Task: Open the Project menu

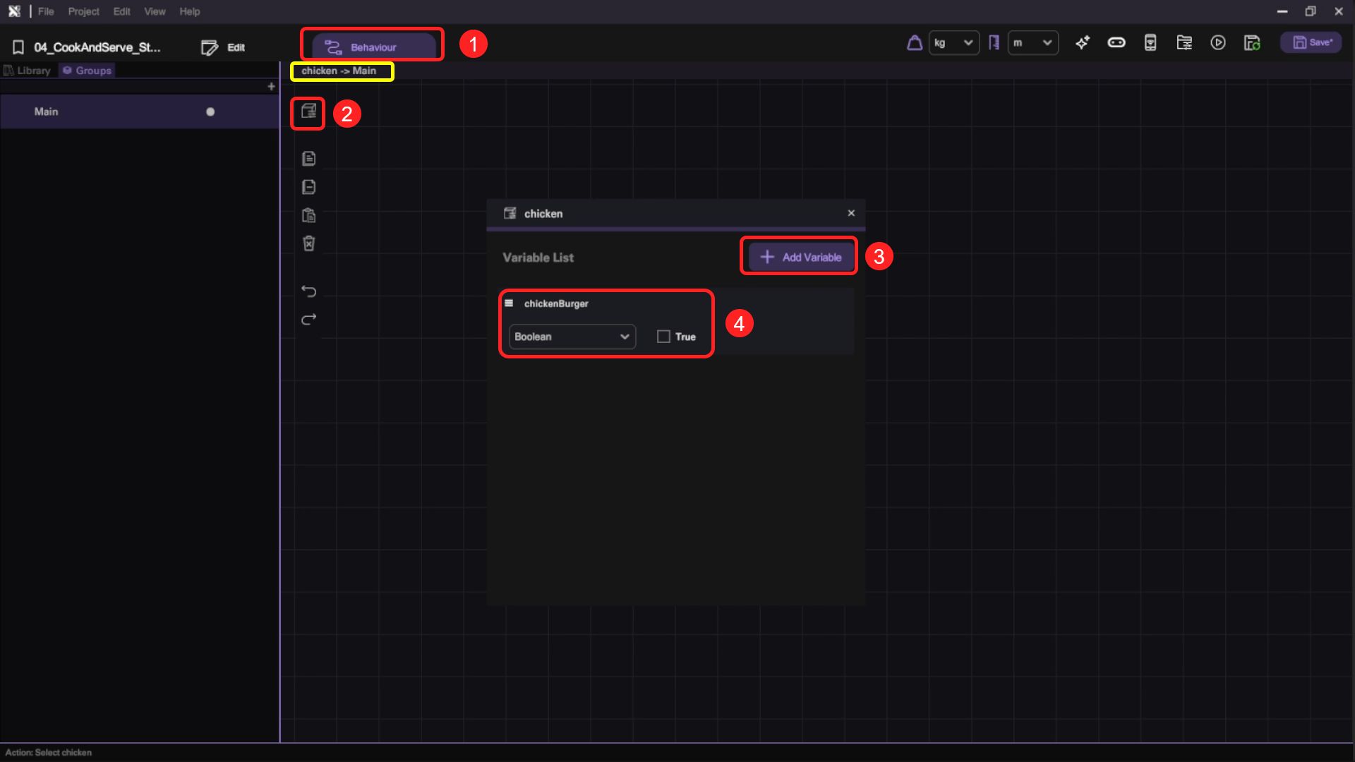Action: coord(83,11)
